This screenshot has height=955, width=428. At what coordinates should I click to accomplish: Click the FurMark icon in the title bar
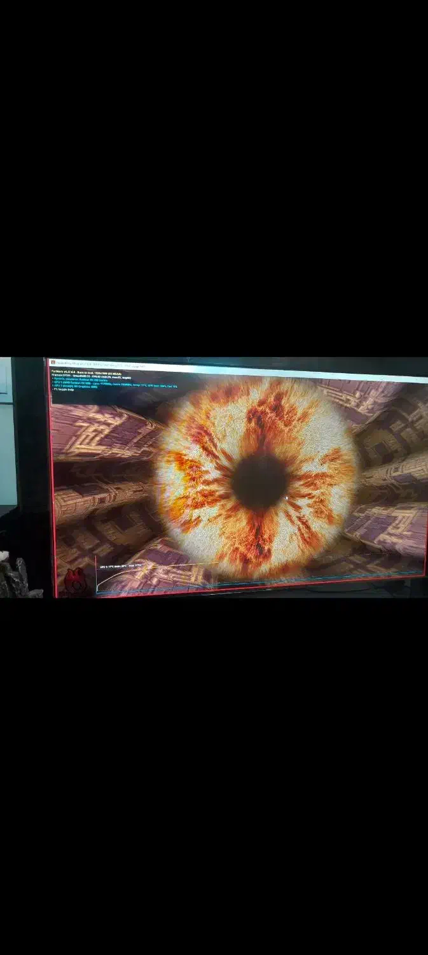53,362
